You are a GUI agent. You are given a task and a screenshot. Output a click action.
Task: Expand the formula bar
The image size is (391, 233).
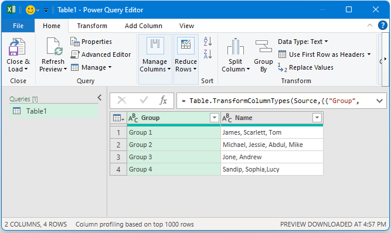[379, 101]
